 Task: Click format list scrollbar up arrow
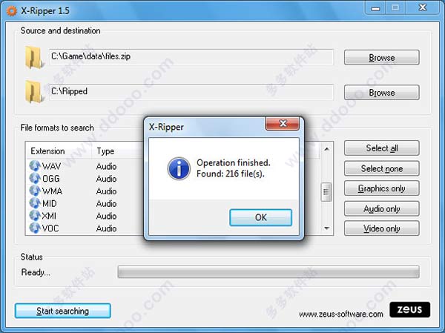(x=326, y=149)
